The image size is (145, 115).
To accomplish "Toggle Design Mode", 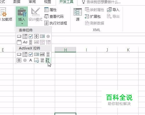I will (35, 15).
